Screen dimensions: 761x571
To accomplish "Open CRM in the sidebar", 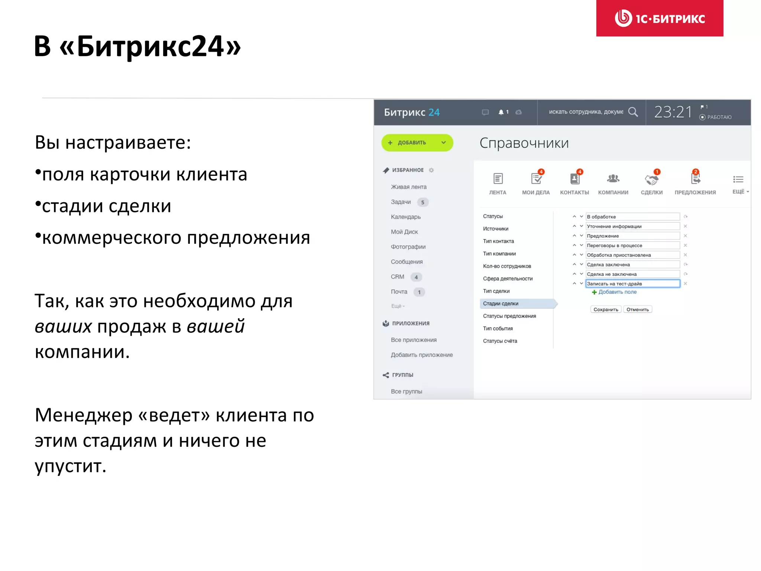I will click(397, 277).
